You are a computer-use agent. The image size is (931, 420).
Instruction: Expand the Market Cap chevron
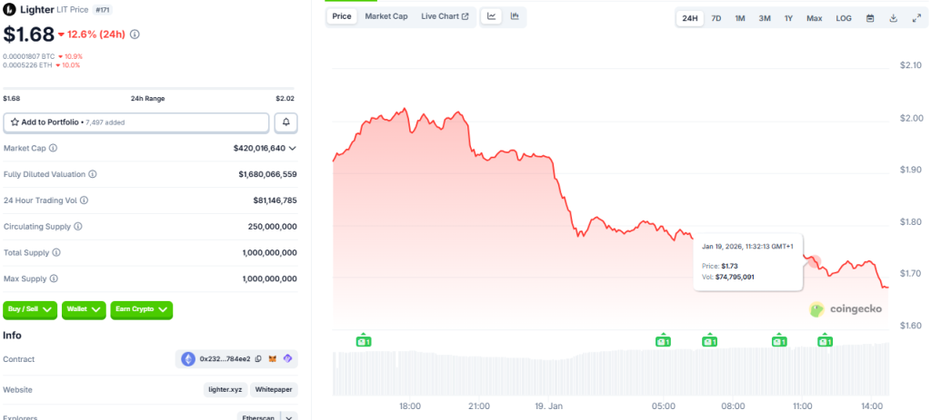pyautogui.click(x=293, y=148)
